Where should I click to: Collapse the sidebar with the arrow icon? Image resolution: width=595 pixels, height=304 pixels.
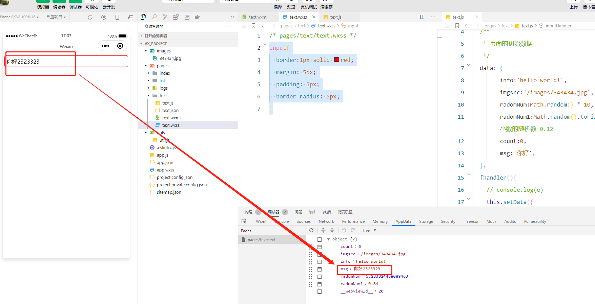233,17
